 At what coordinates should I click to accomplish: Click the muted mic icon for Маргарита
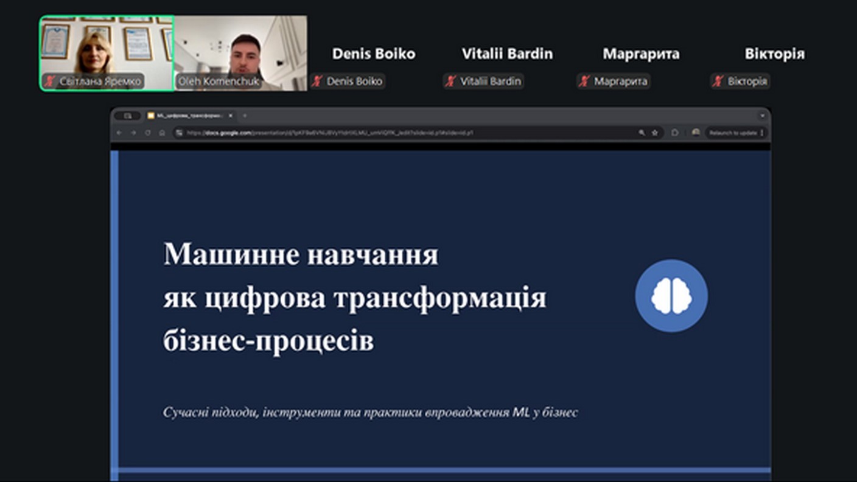click(584, 82)
